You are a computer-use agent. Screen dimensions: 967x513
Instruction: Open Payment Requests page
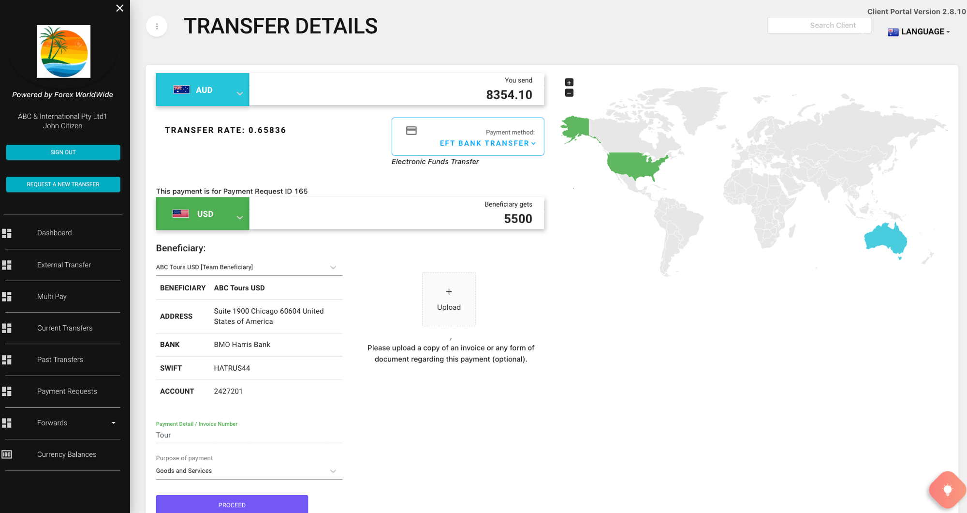pyautogui.click(x=67, y=391)
